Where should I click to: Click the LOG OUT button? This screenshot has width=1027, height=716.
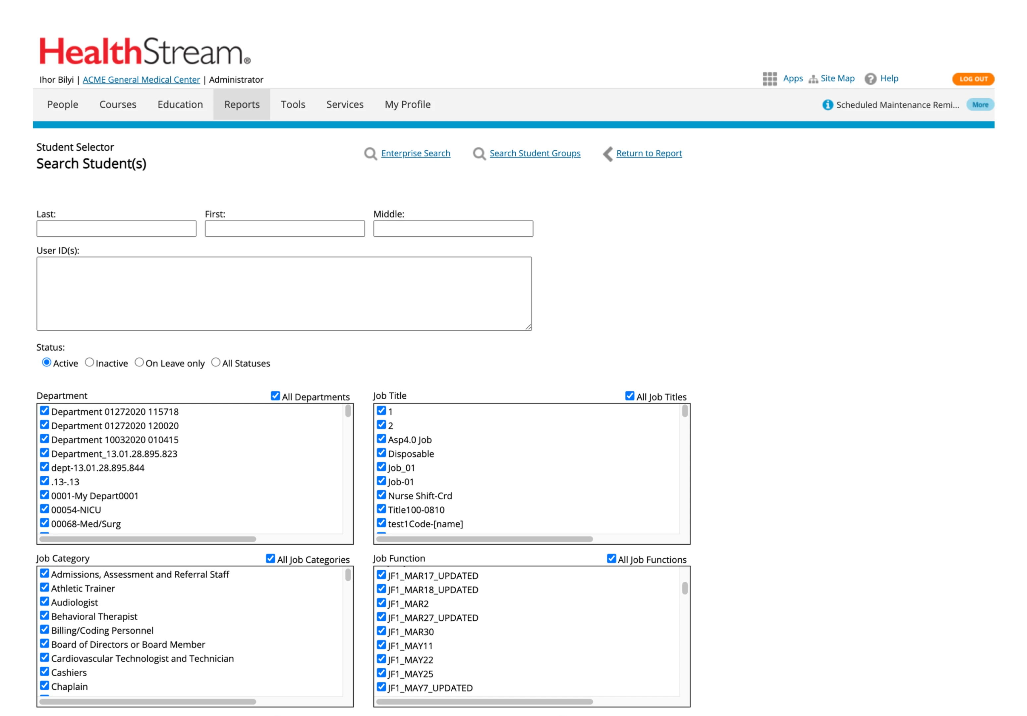click(973, 78)
